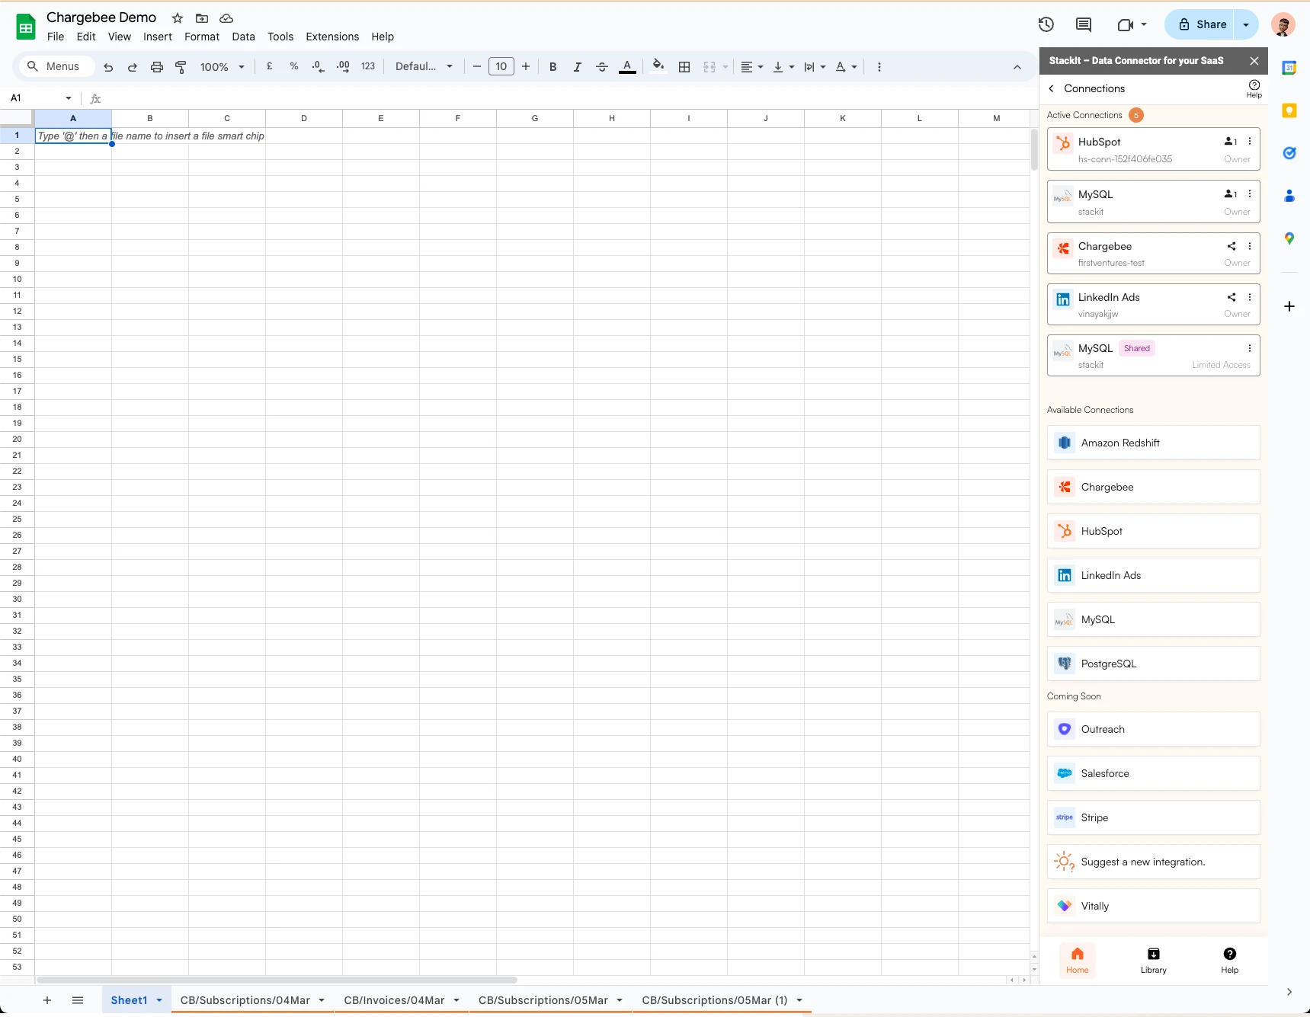This screenshot has width=1310, height=1017.
Task: Open Google Maps side panel icon
Action: click(x=1289, y=238)
